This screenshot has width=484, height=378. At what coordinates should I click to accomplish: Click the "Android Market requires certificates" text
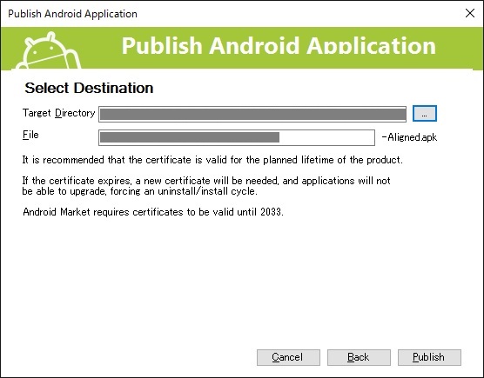tap(153, 212)
